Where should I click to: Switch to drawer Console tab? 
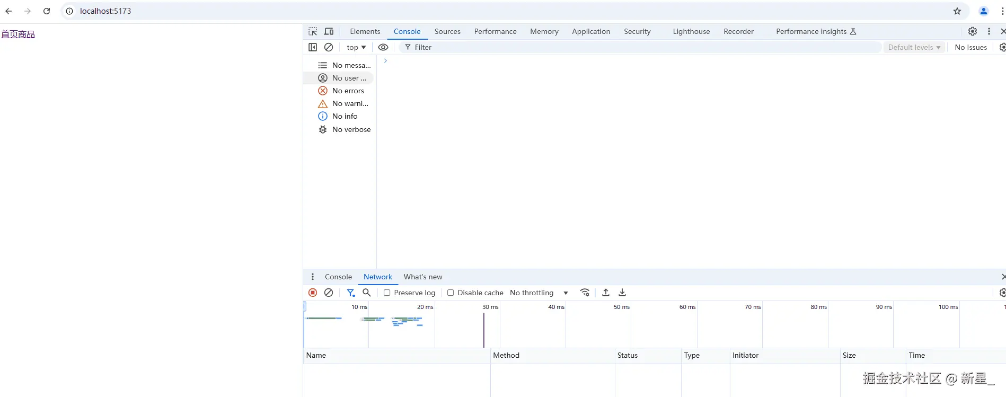pyautogui.click(x=338, y=277)
